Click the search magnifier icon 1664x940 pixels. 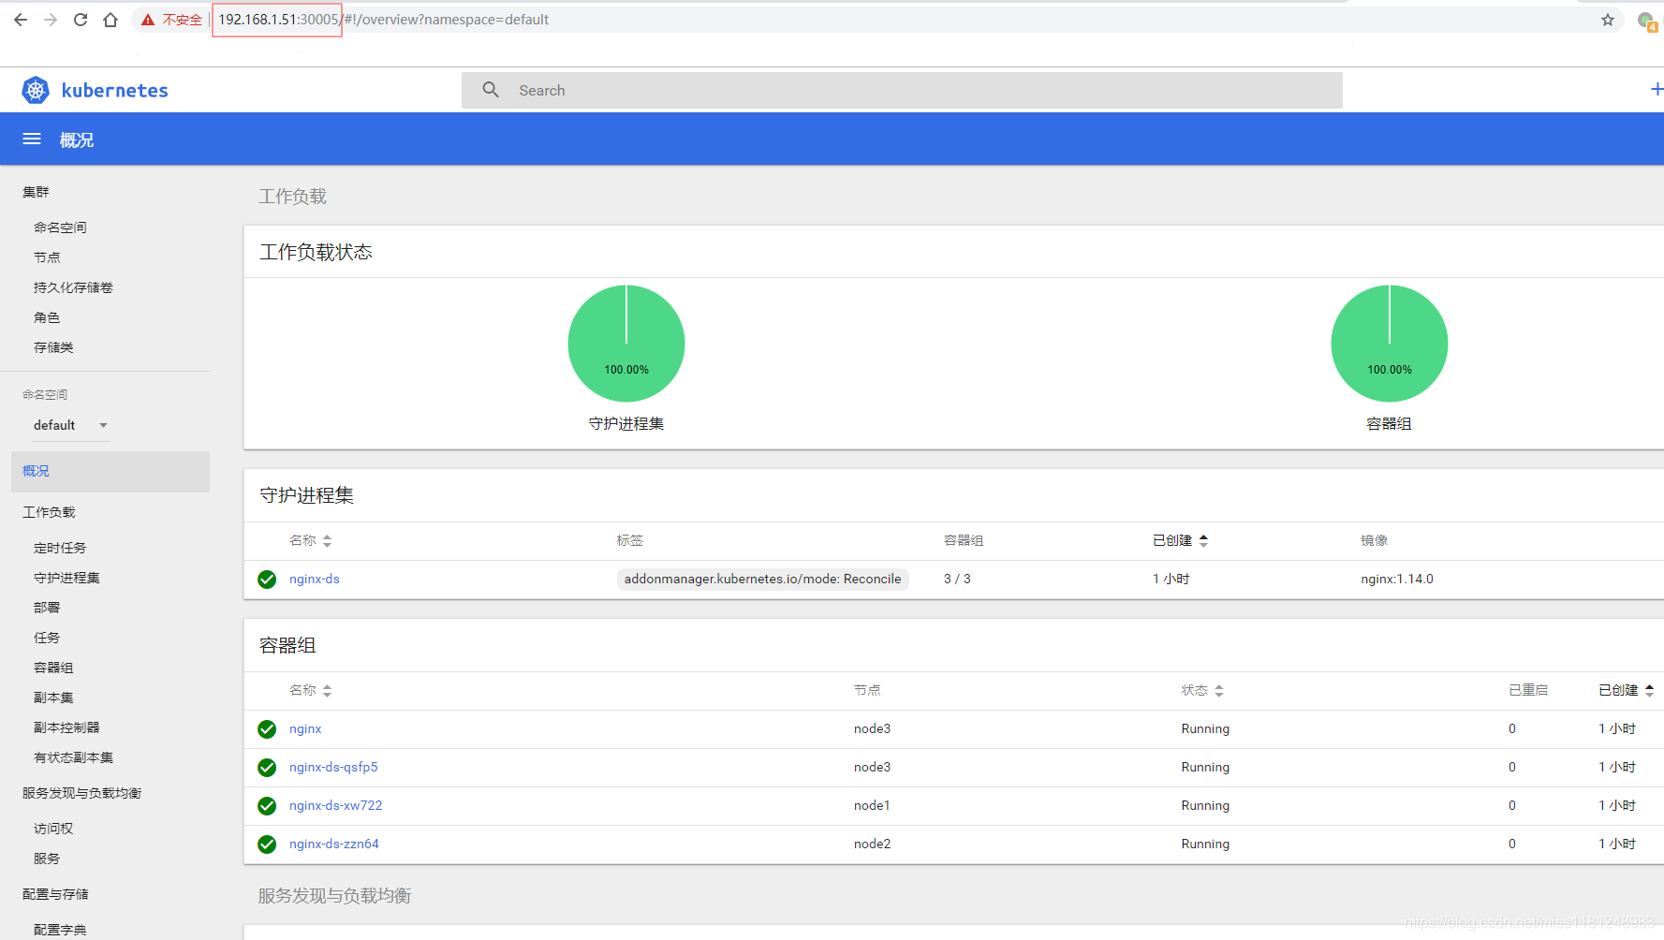pyautogui.click(x=491, y=90)
